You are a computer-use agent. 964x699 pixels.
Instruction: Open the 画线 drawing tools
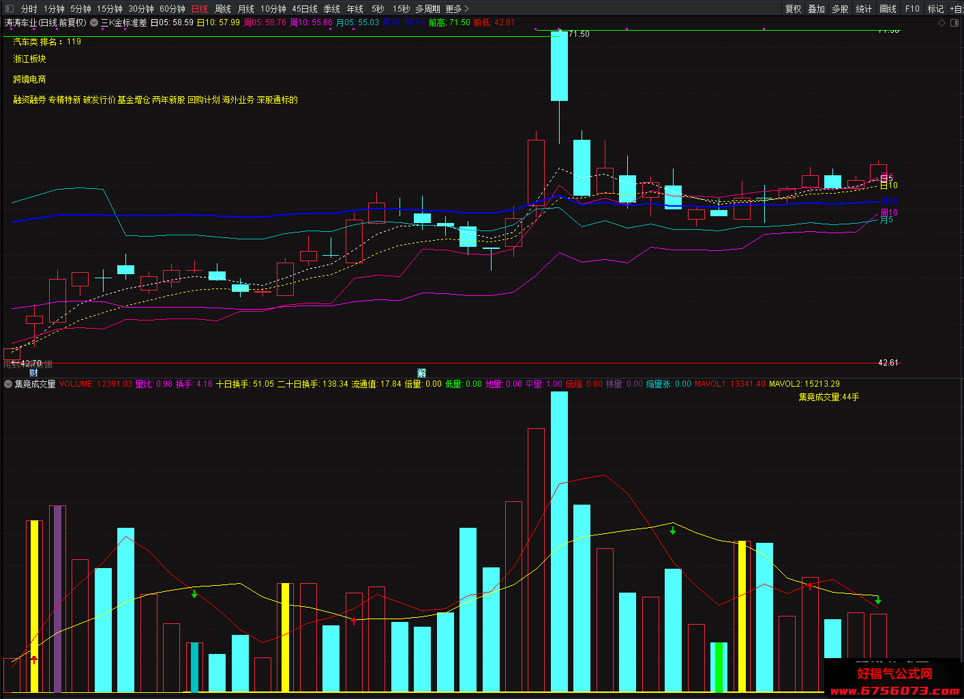[888, 9]
